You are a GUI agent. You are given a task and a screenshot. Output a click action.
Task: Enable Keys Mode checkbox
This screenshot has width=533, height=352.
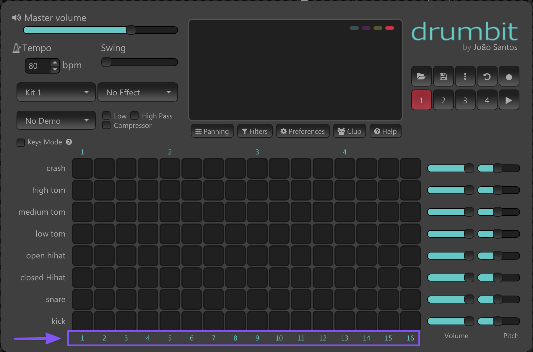click(21, 142)
